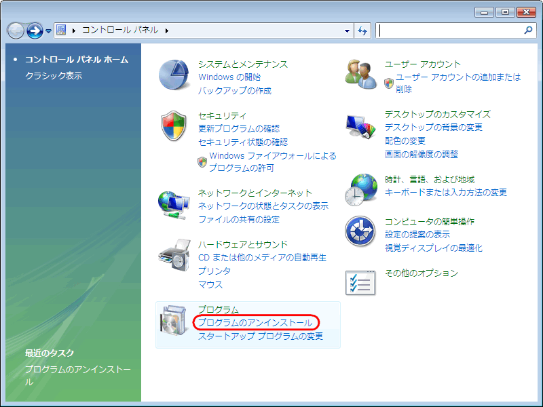The image size is (543, 407).
Task: Select Control Panel Home (コントロール パネル ホーム)
Action: point(76,60)
